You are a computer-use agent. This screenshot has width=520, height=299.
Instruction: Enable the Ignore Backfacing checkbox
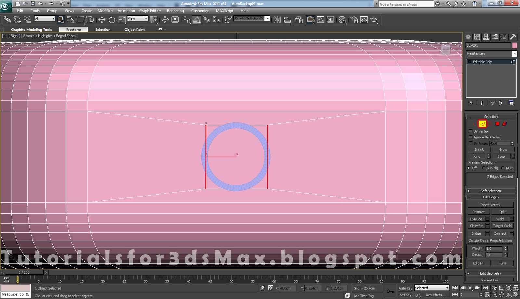[470, 137]
